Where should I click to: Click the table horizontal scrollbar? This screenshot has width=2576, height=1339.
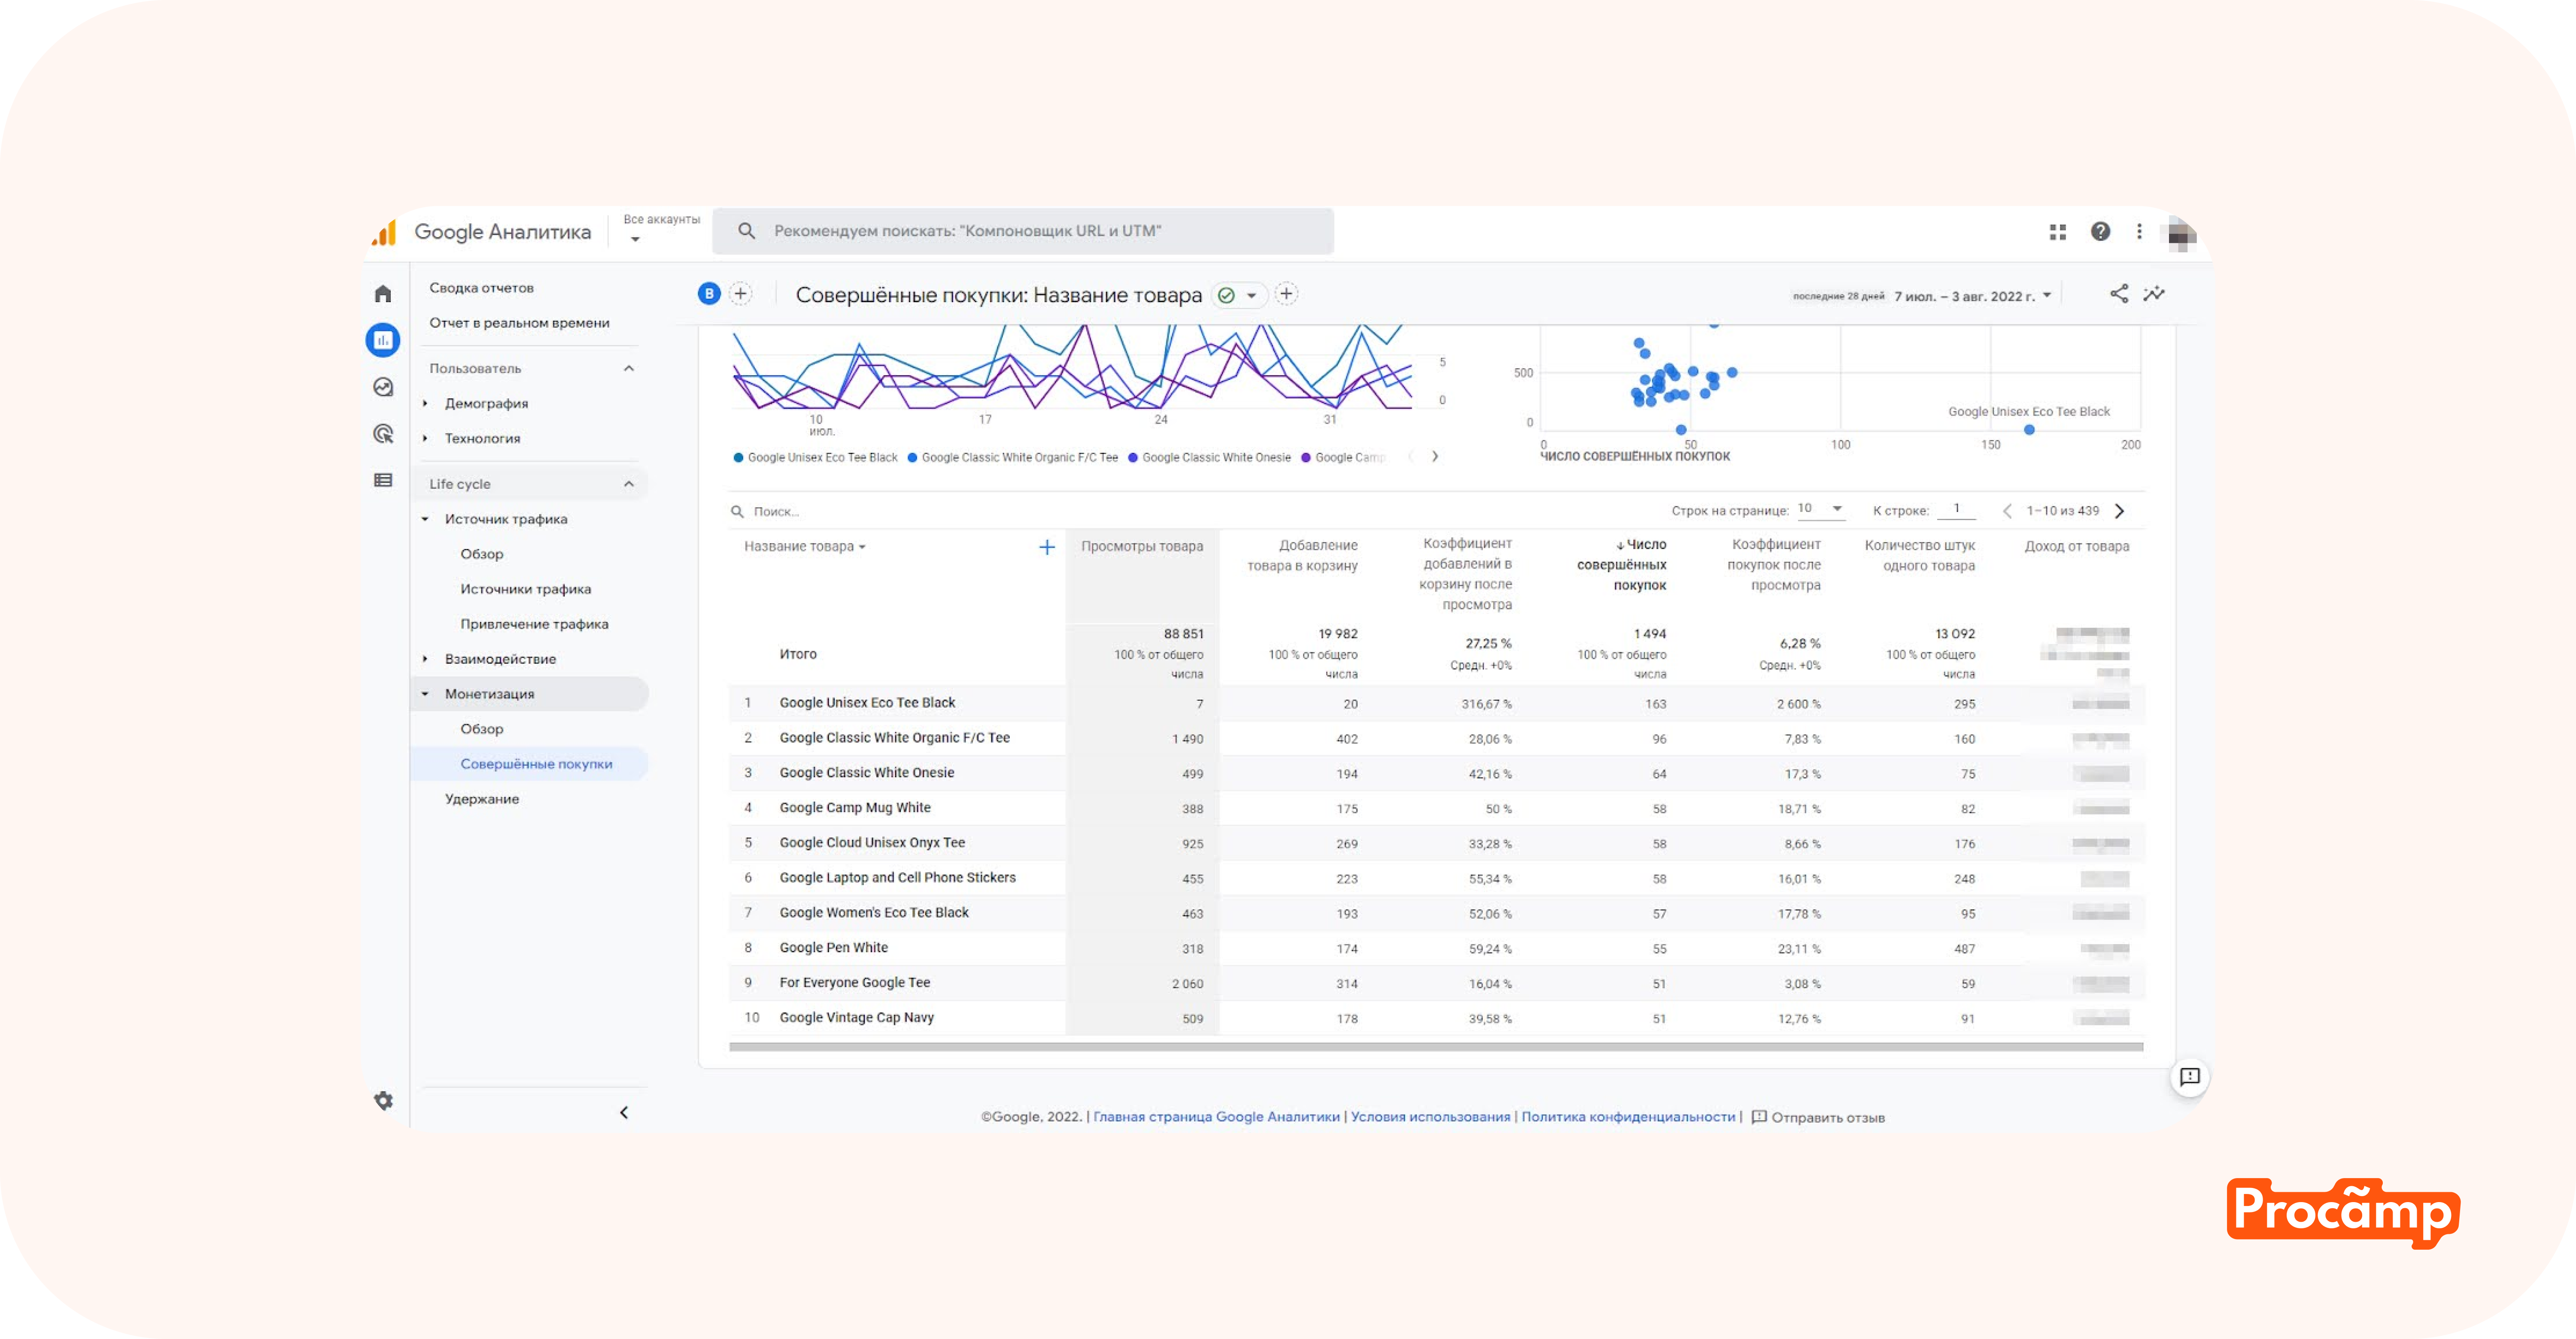[1436, 1046]
